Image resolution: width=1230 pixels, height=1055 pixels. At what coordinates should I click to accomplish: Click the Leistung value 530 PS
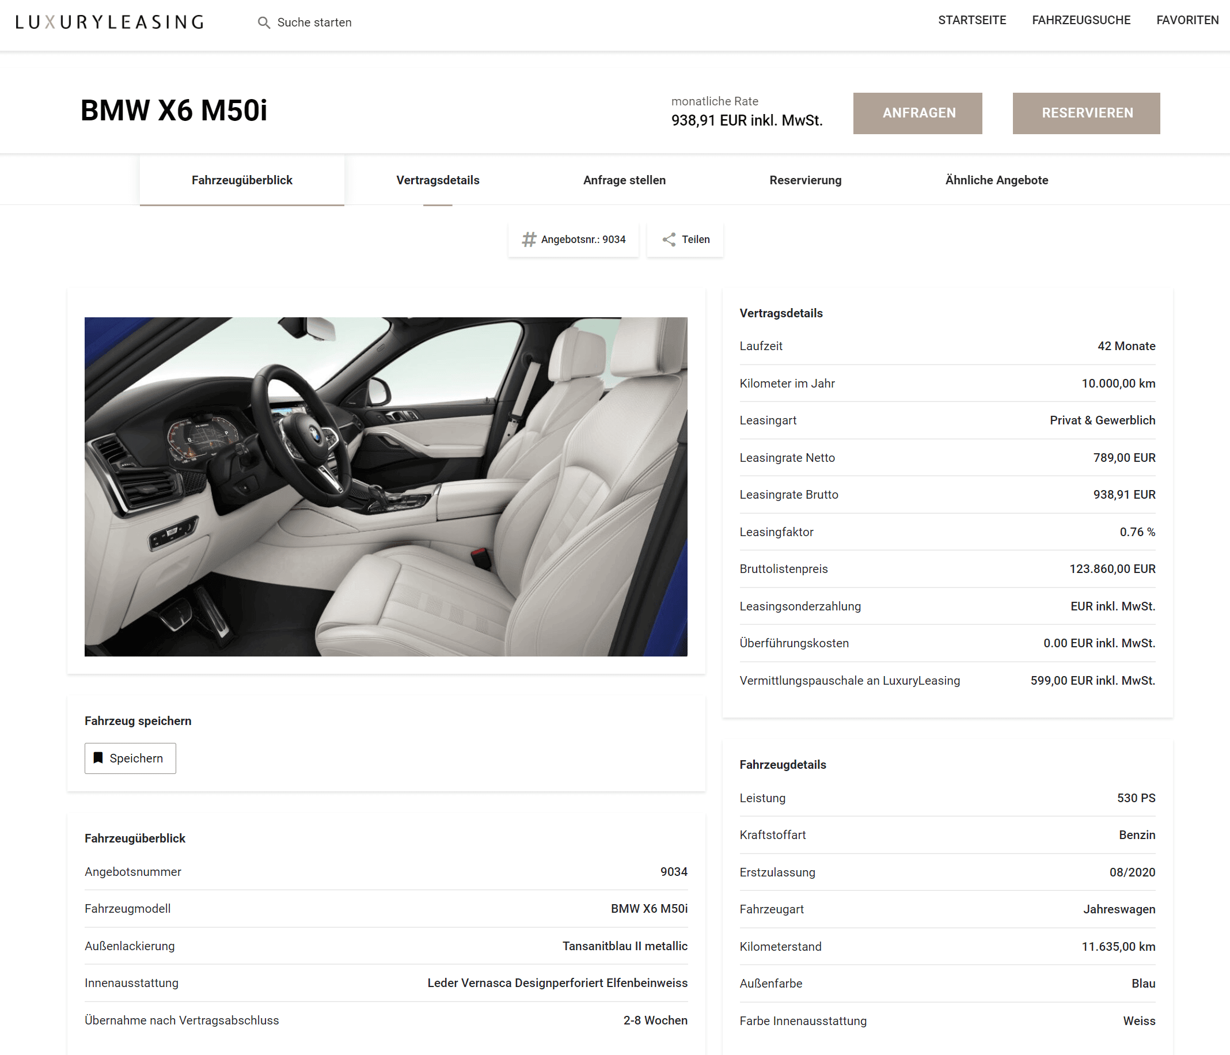click(1136, 798)
